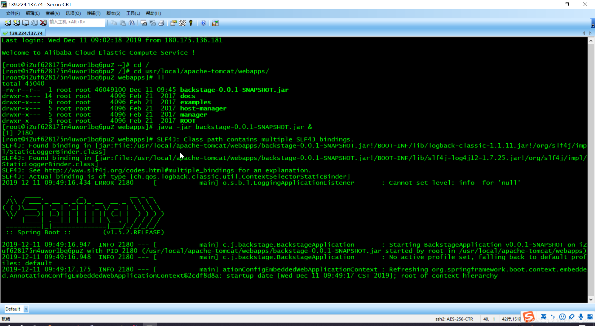Click the Keymap Editor toolbar icon
Viewport: 595px width, 326px height.
click(x=182, y=23)
